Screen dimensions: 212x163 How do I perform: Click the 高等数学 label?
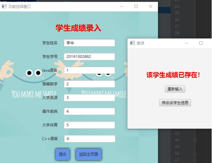tap(50, 84)
